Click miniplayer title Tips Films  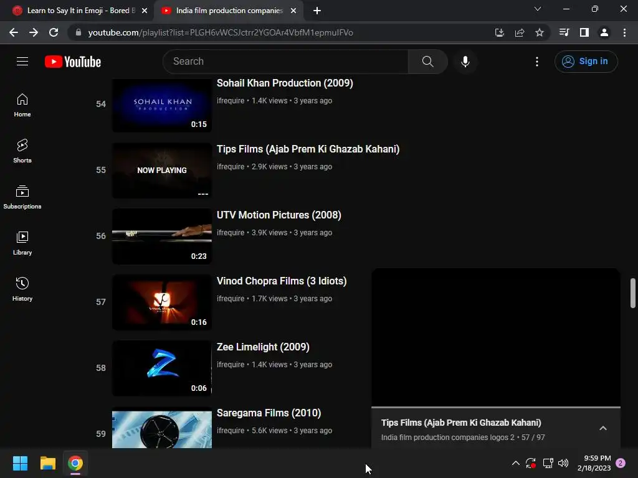click(x=461, y=423)
